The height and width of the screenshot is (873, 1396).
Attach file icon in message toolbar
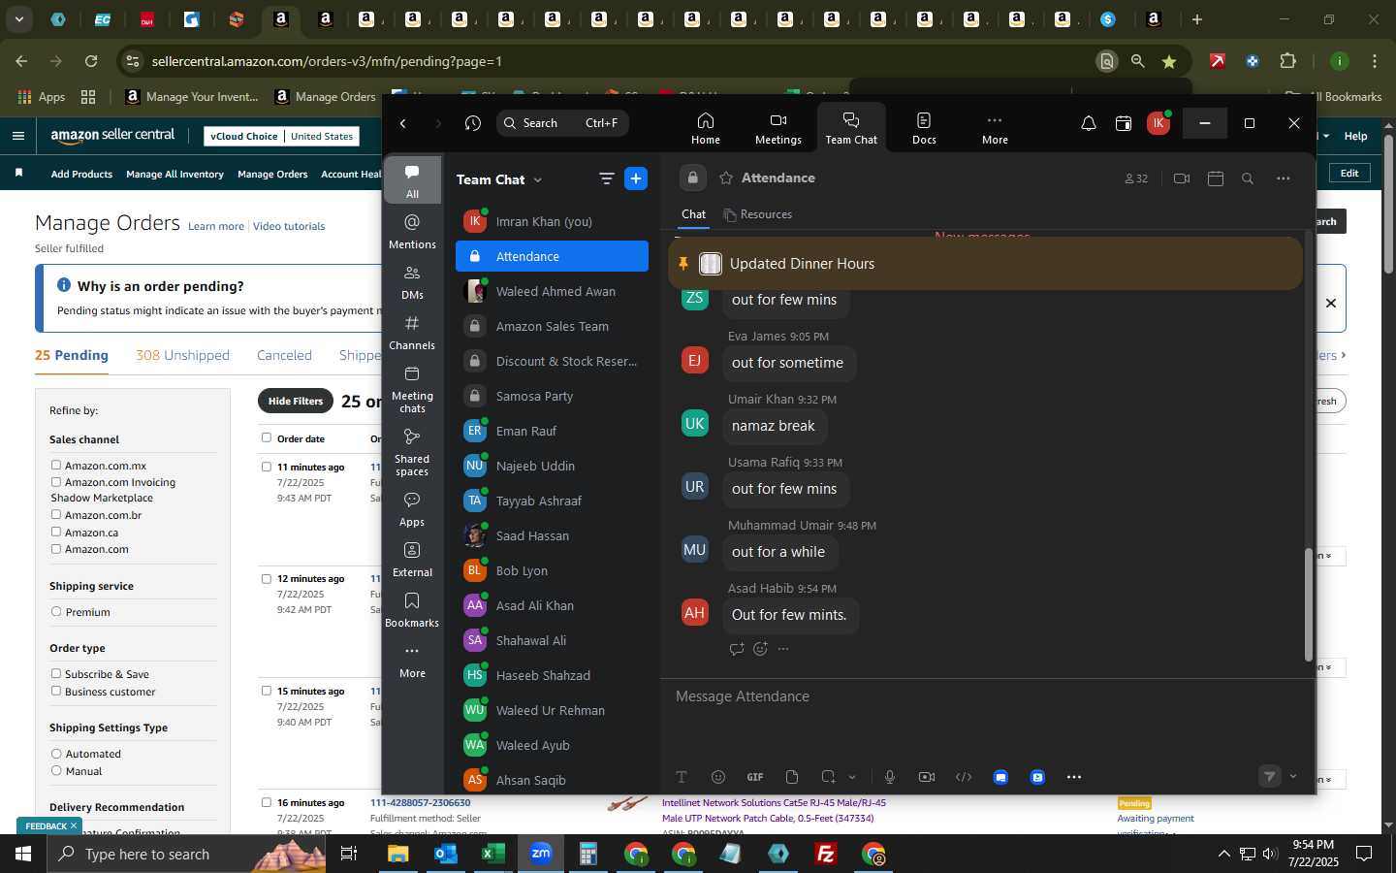coord(792,777)
